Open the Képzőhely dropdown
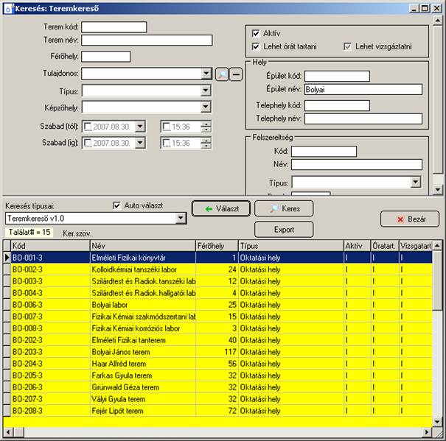The height and width of the screenshot is (441, 446). (206, 107)
